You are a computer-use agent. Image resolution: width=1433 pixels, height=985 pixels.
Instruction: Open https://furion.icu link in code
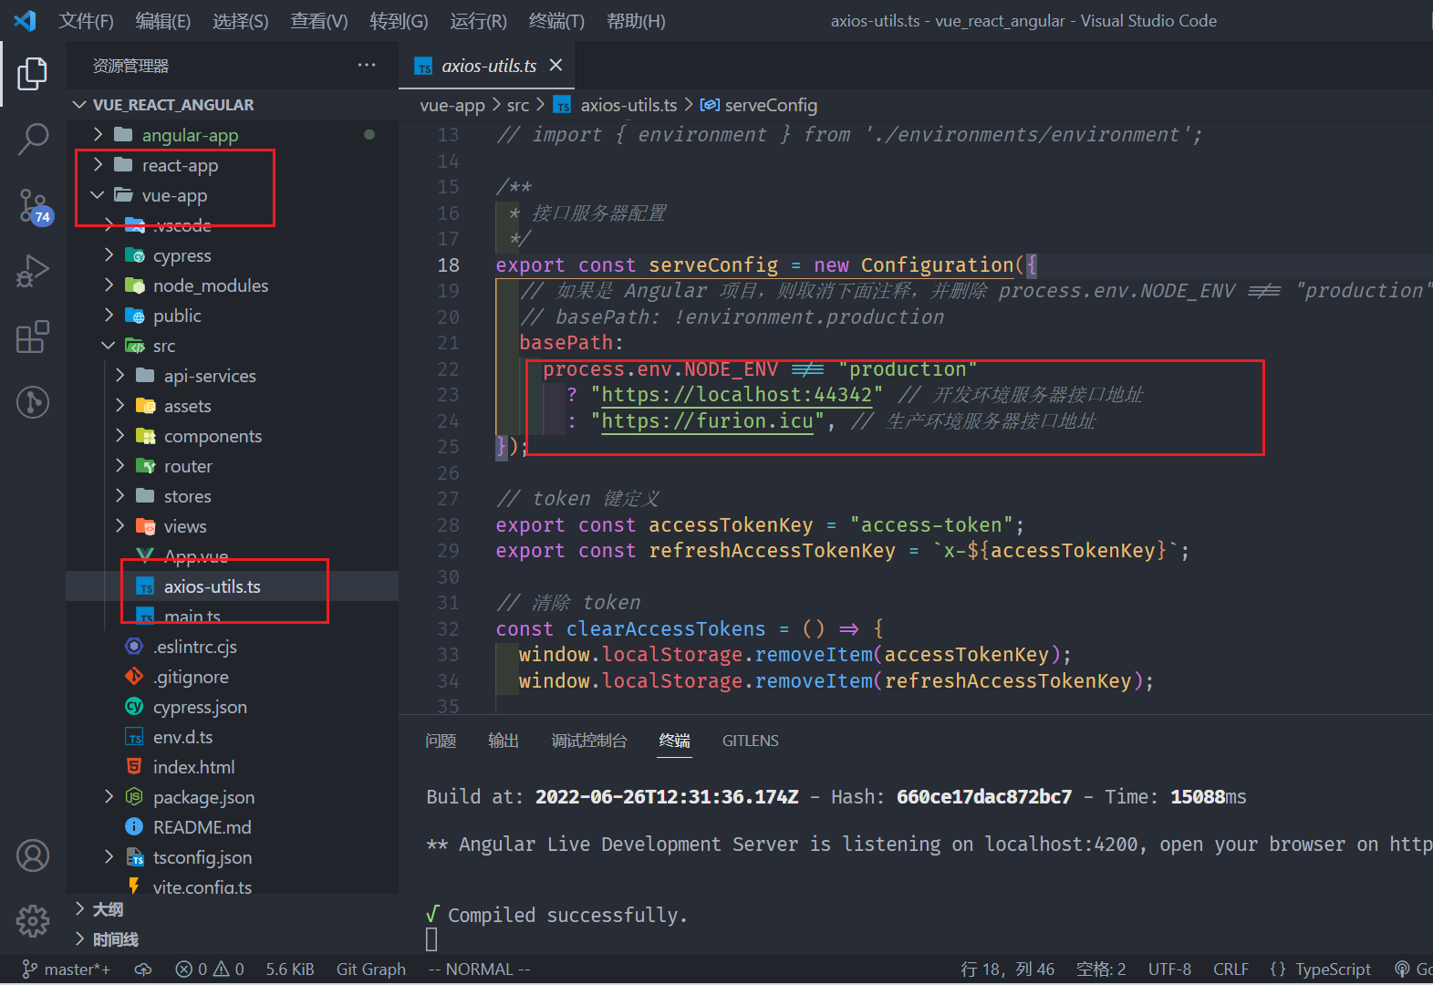coord(707,421)
